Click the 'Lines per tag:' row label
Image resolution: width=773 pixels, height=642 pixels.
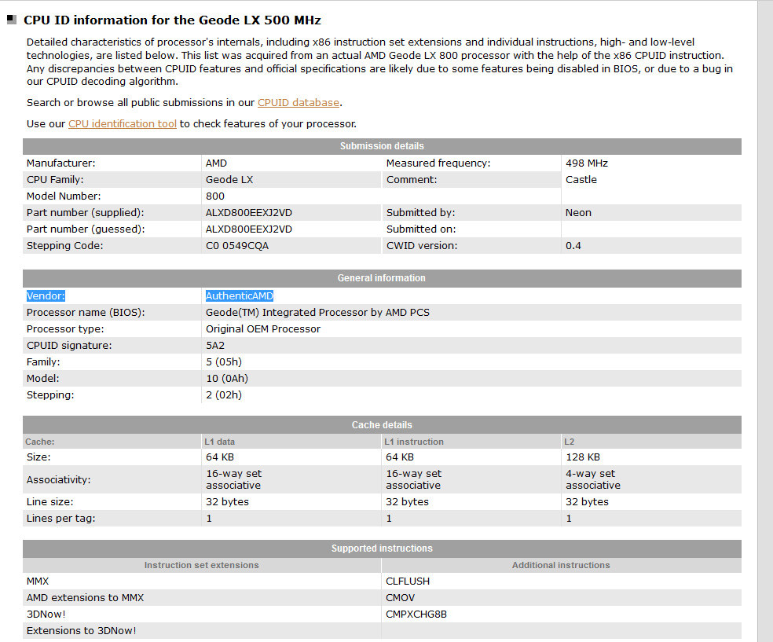point(61,518)
